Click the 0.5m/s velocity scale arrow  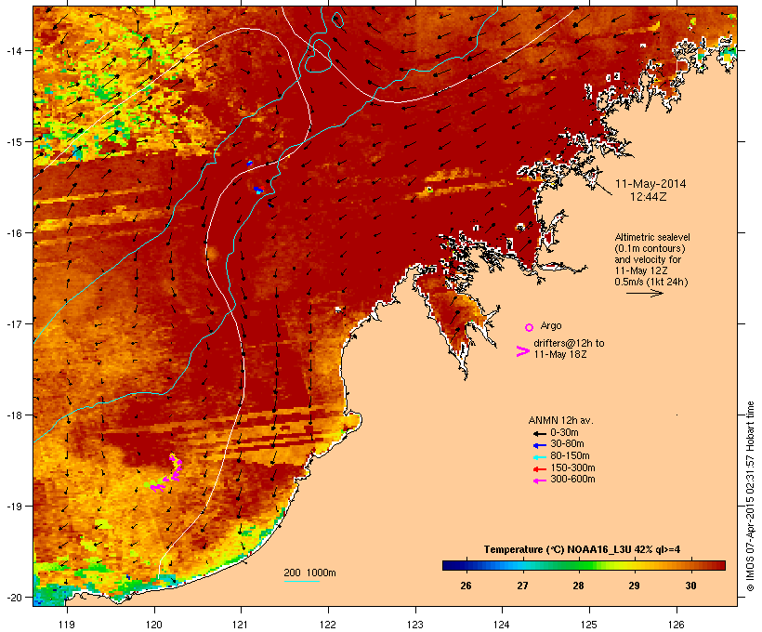644,293
